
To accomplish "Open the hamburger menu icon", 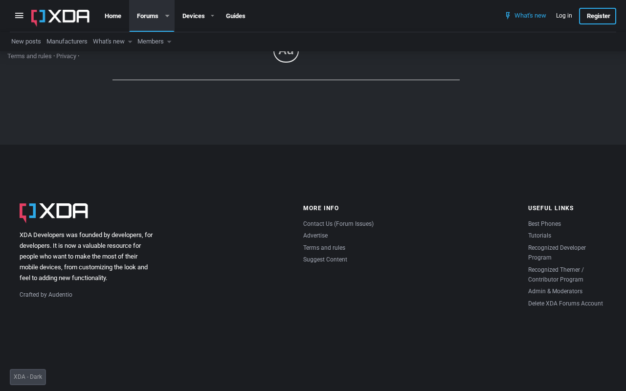I will [19, 16].
